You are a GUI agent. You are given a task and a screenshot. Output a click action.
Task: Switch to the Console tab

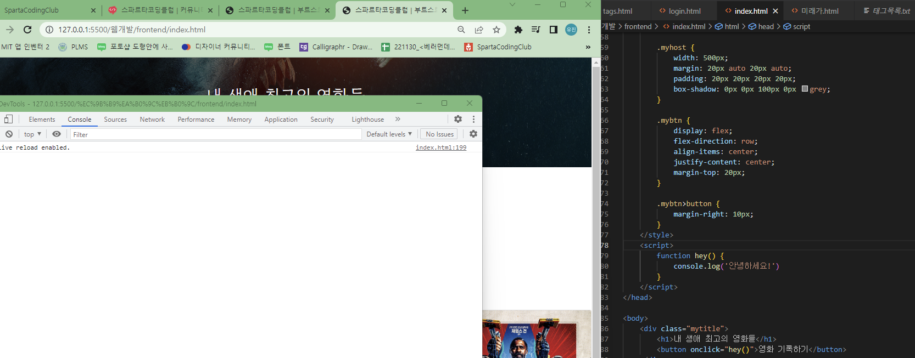(x=80, y=120)
